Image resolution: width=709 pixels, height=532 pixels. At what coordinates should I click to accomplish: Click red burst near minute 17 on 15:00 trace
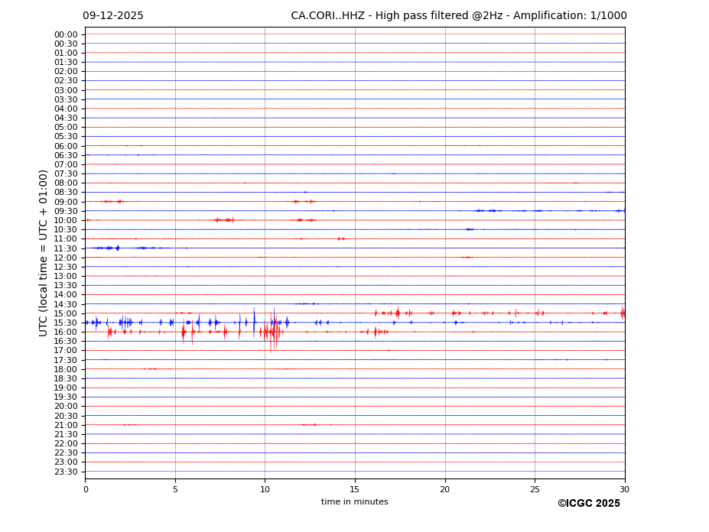(x=397, y=313)
